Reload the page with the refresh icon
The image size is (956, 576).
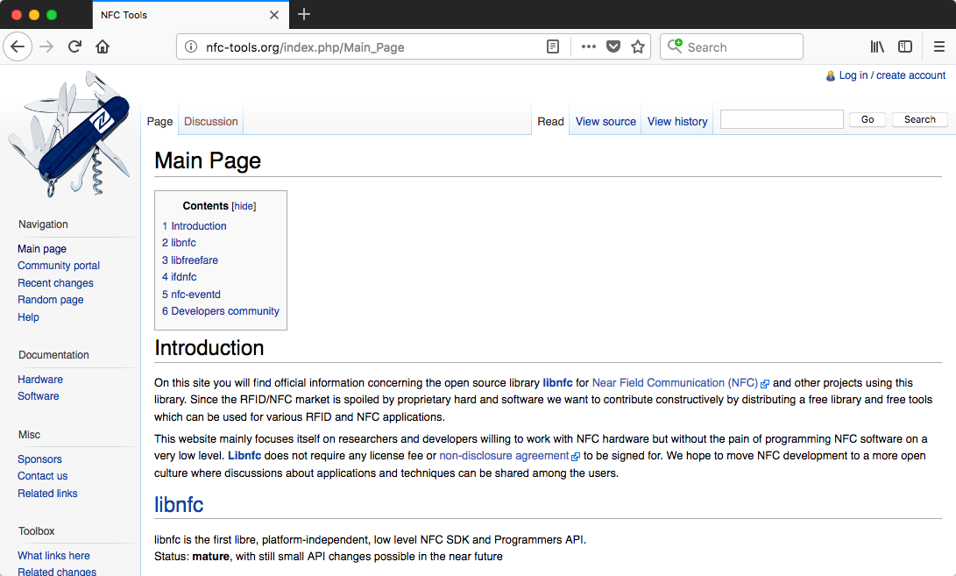point(74,47)
